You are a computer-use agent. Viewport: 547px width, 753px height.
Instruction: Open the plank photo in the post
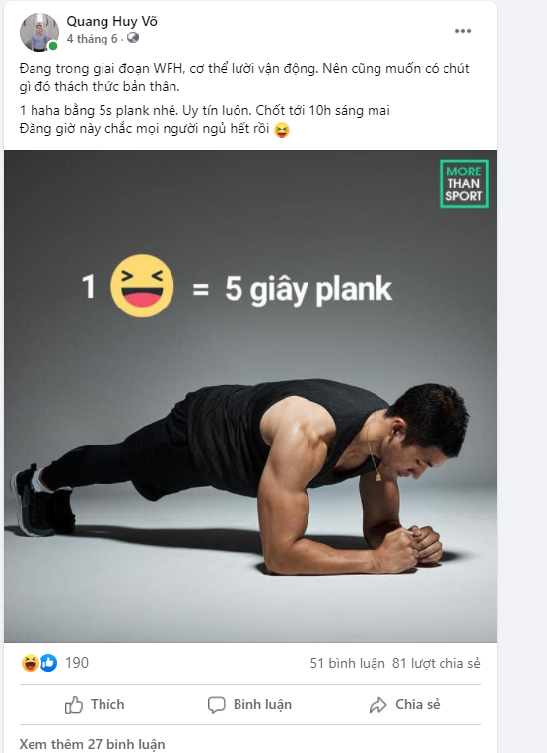click(x=250, y=395)
